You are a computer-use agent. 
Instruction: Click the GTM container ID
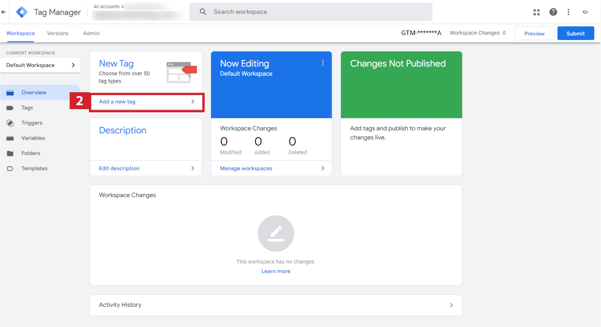point(421,33)
